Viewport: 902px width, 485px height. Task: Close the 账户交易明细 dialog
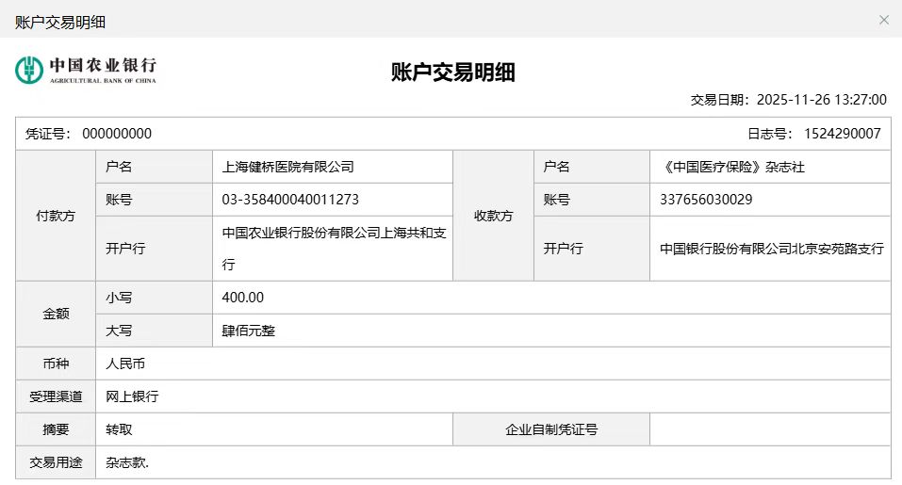pos(883,20)
